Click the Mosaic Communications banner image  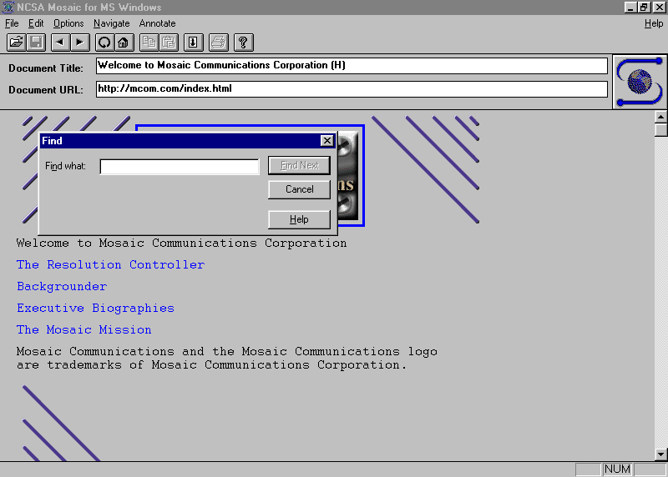click(x=351, y=175)
